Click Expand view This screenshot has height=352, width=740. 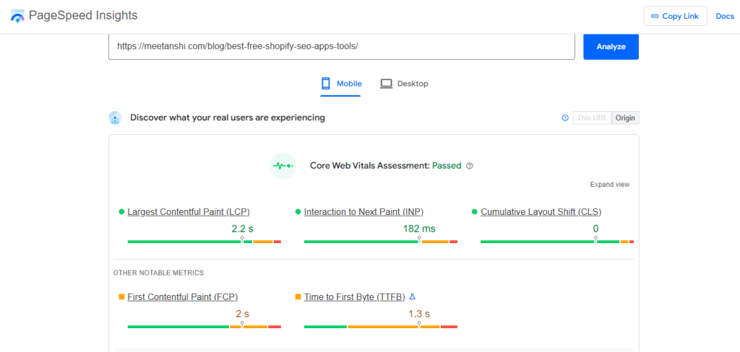point(610,185)
